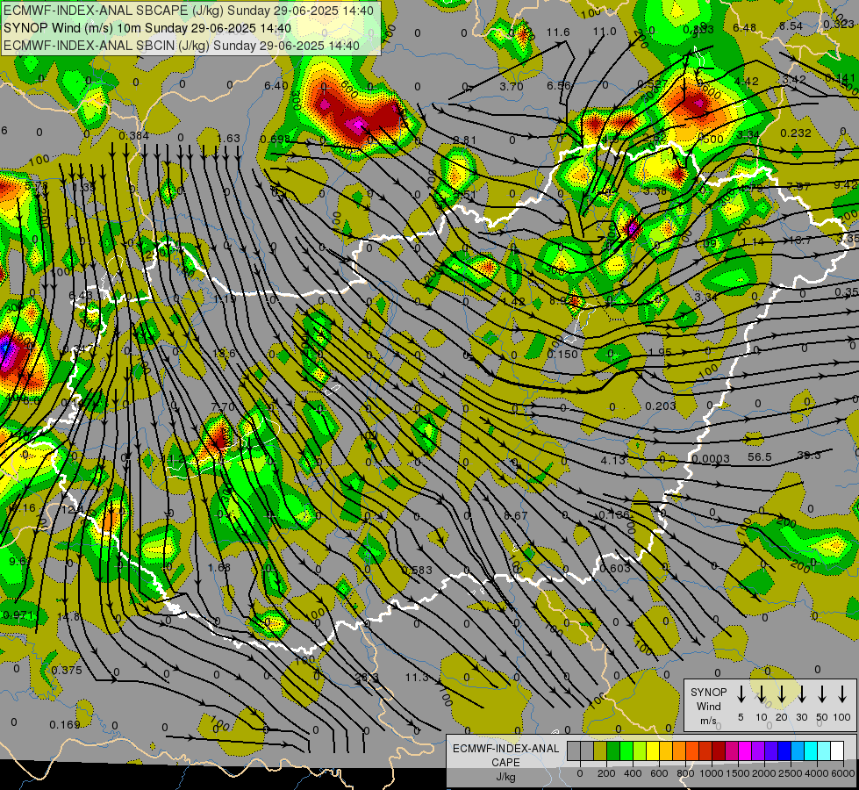Select the olive CAPE legend swatch
Viewport: 859px width, 790px height.
click(600, 751)
